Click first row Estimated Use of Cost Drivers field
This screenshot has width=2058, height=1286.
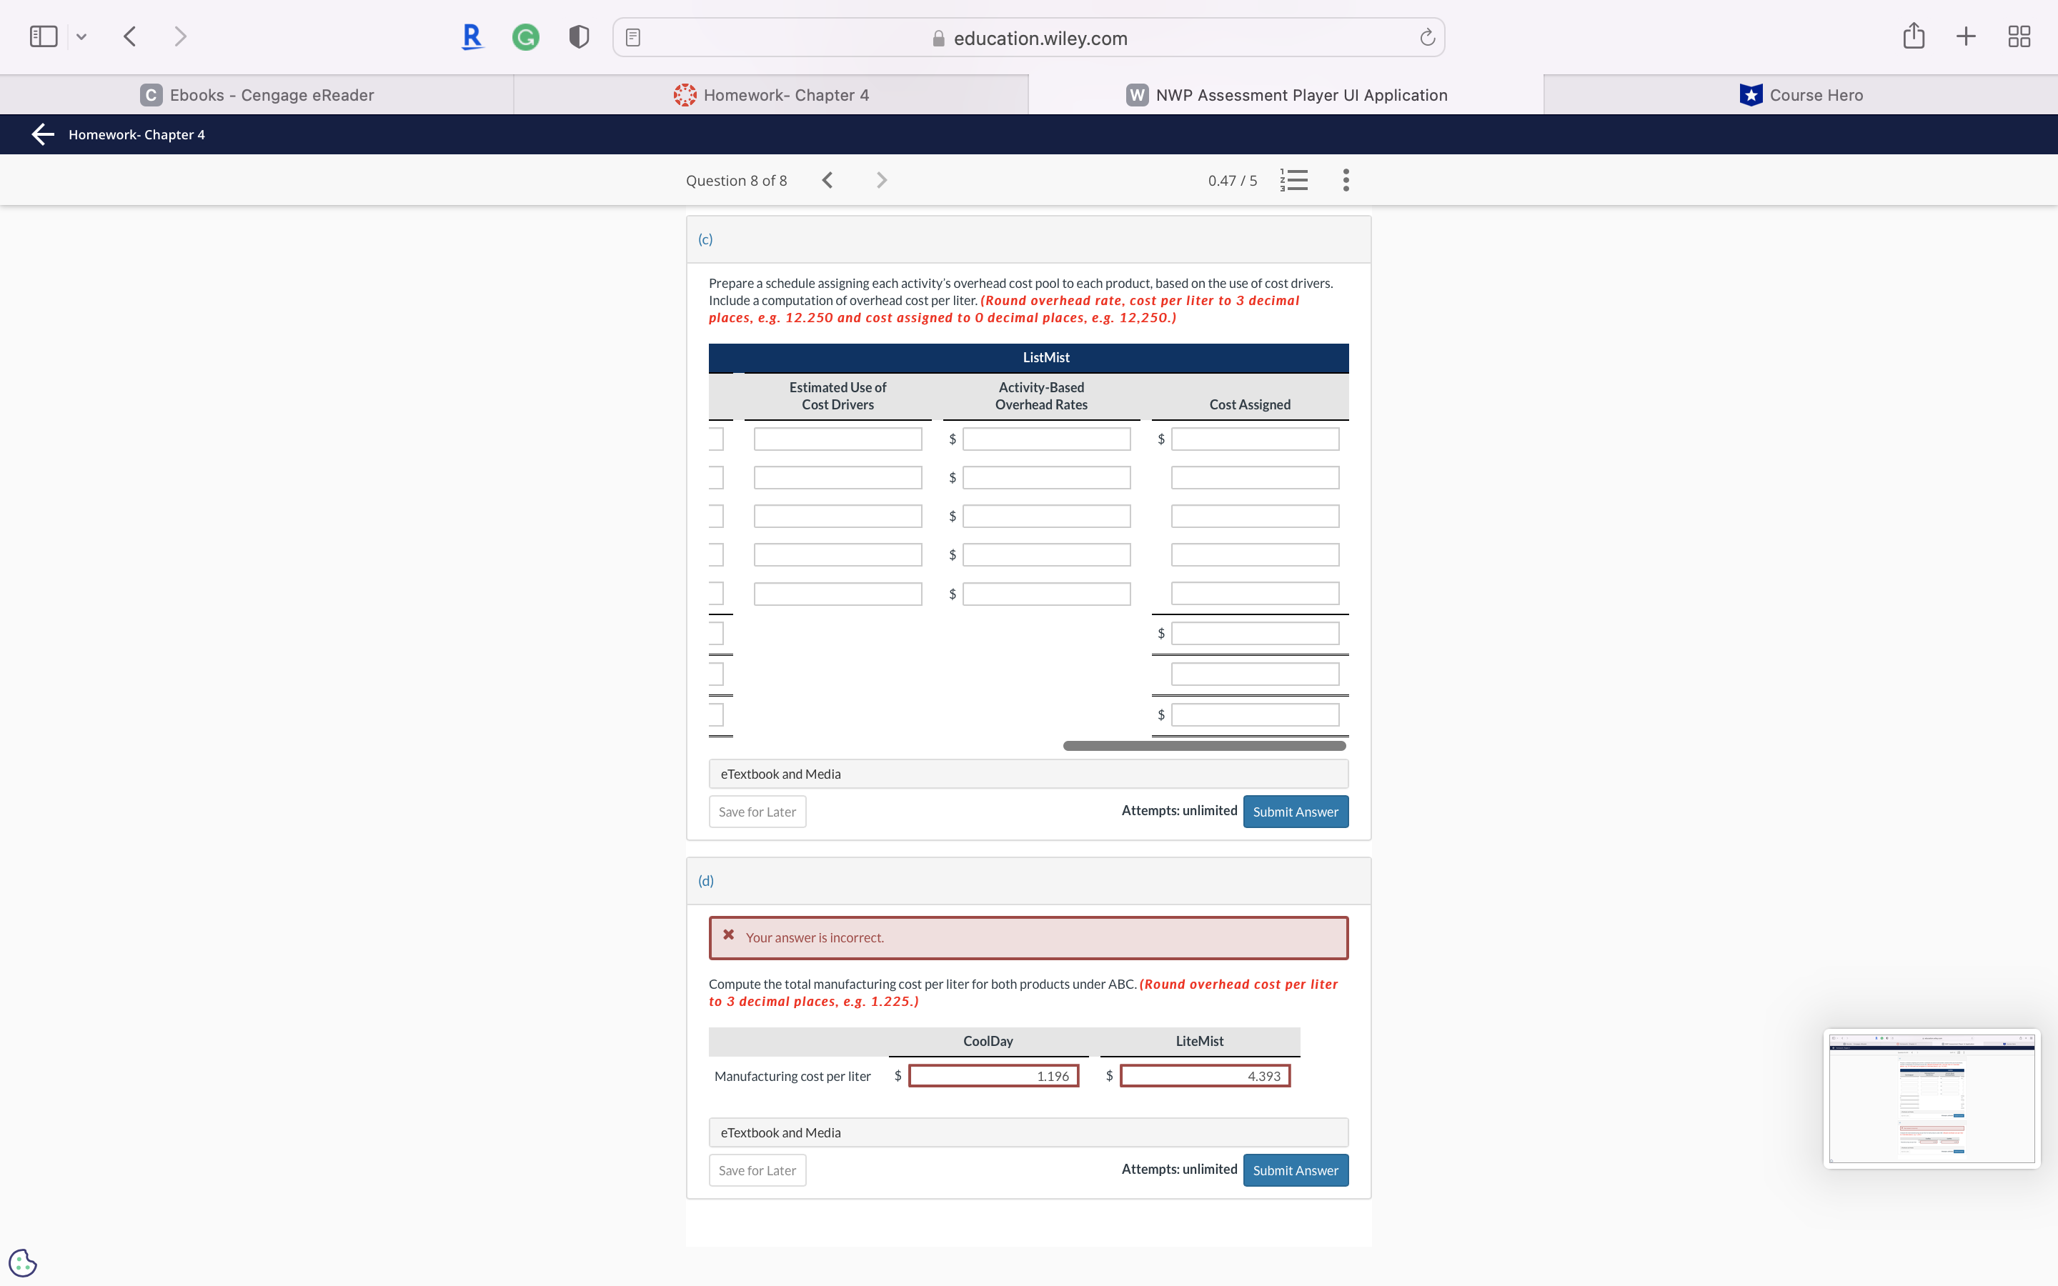tap(837, 439)
